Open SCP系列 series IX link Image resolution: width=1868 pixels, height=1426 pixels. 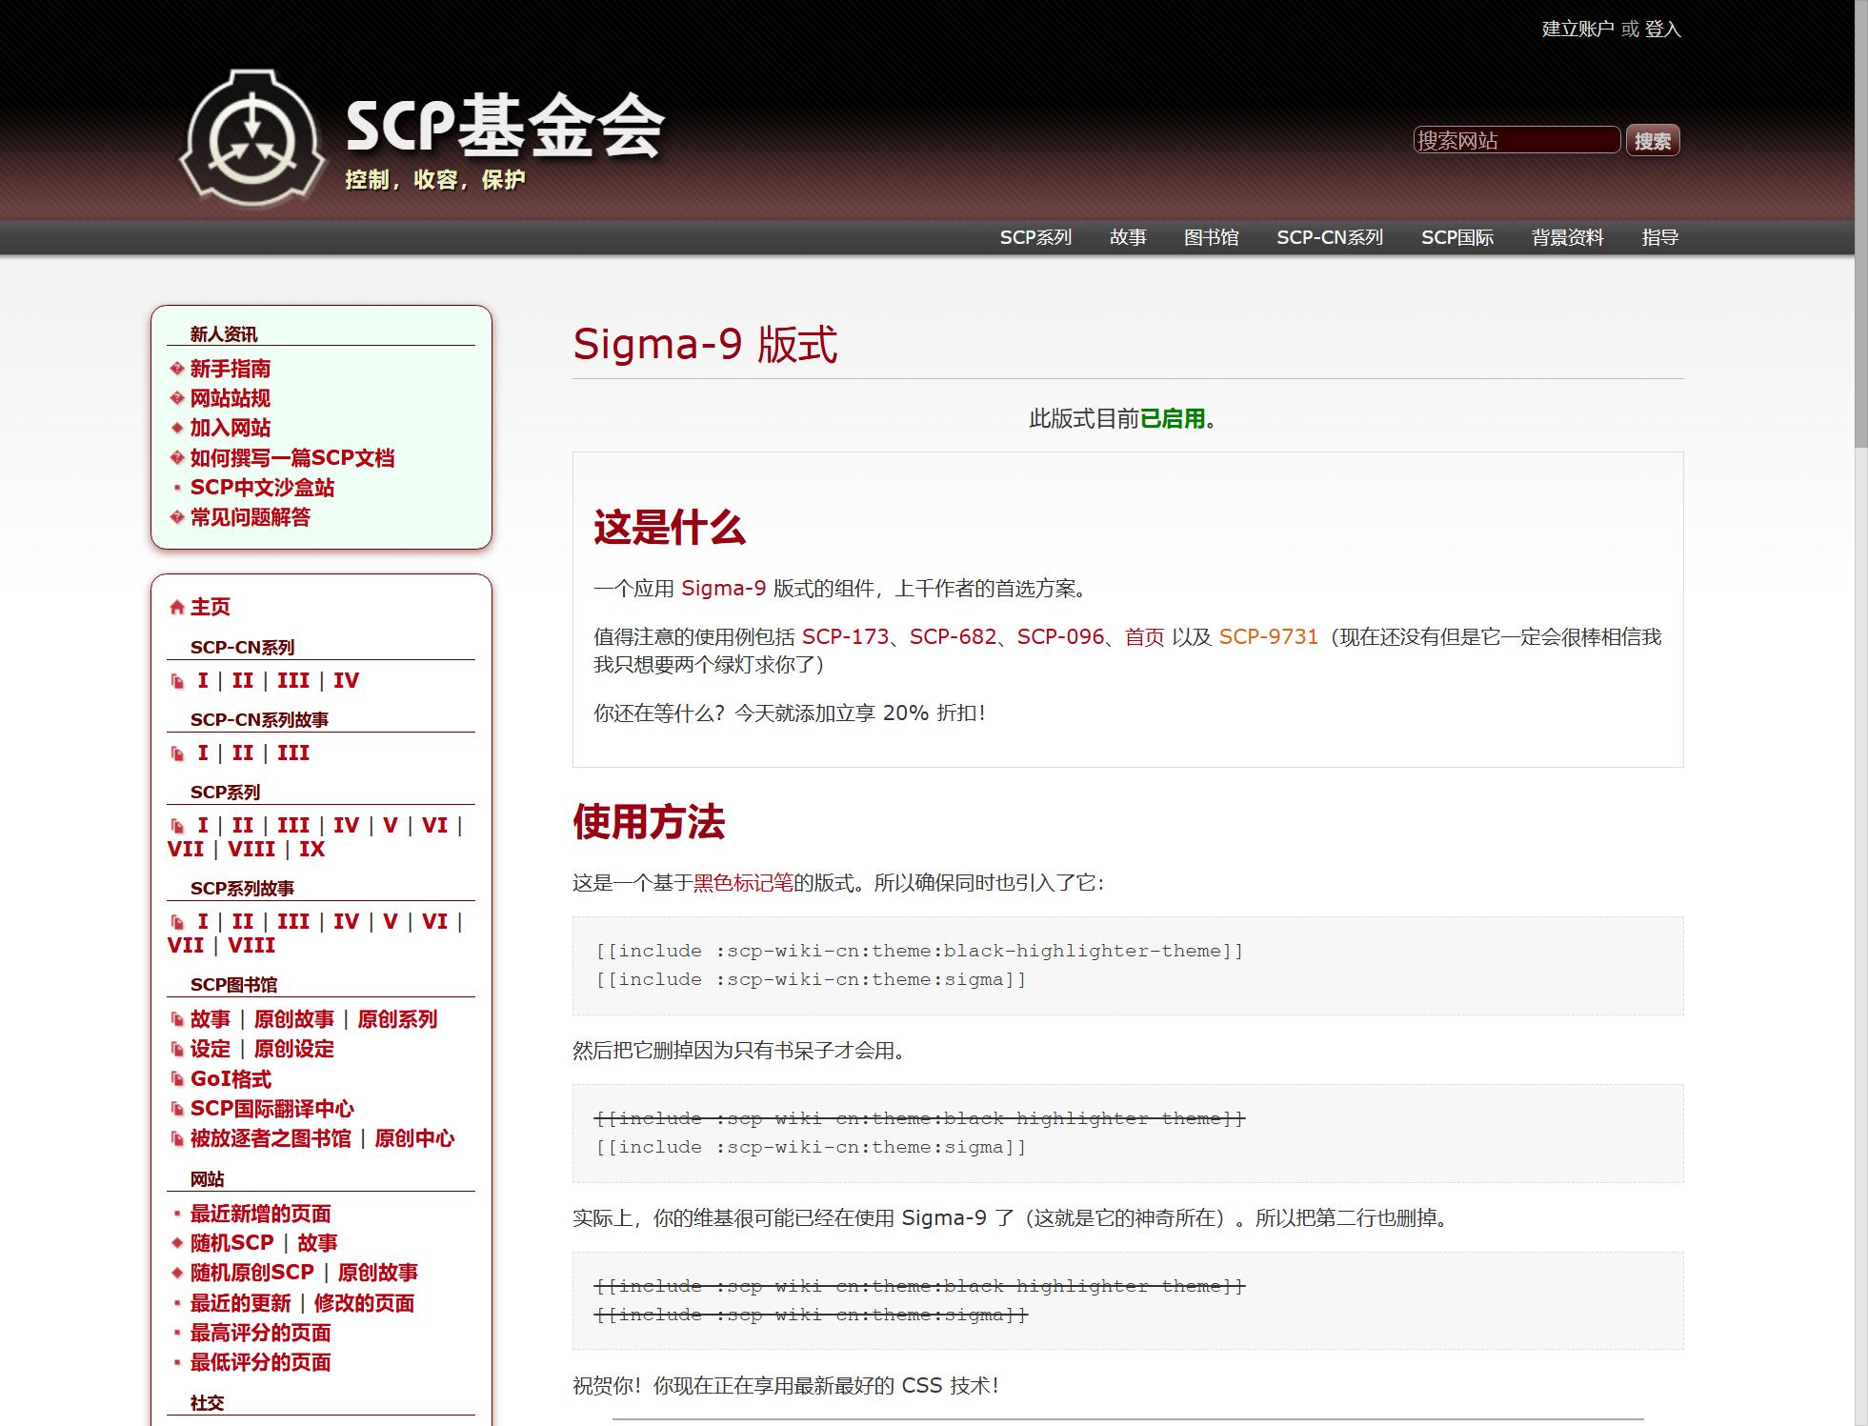(311, 850)
